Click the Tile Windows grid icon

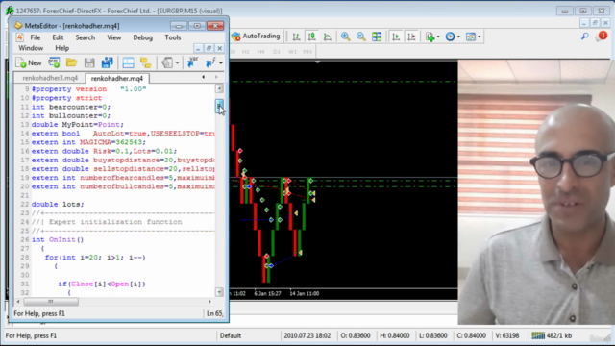point(377,37)
